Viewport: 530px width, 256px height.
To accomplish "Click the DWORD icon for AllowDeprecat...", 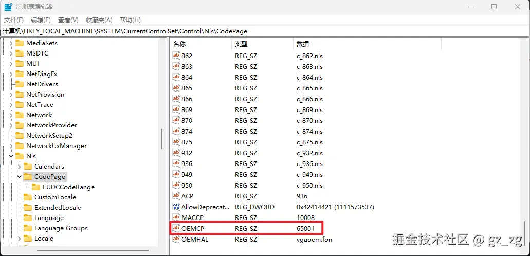I will pyautogui.click(x=176, y=207).
